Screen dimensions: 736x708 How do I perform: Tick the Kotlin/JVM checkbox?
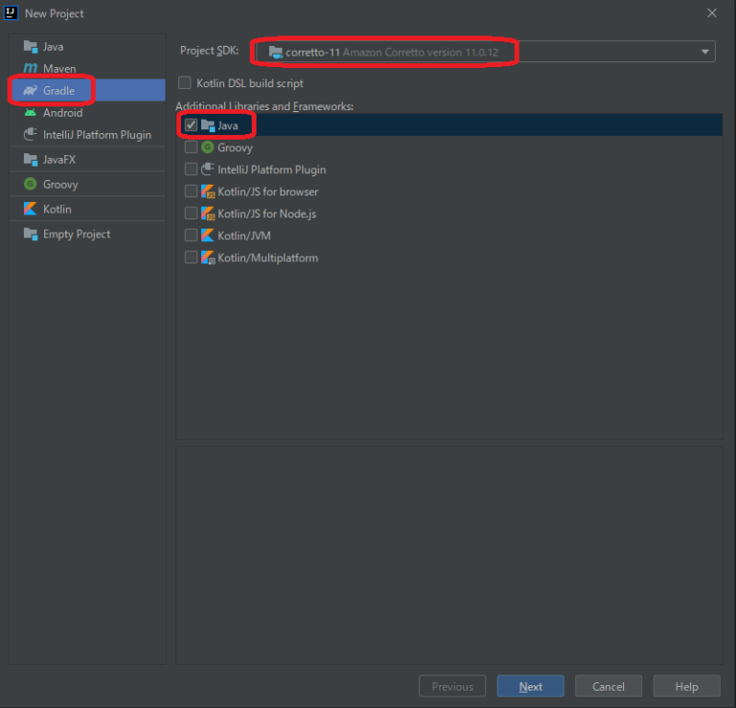(x=192, y=236)
